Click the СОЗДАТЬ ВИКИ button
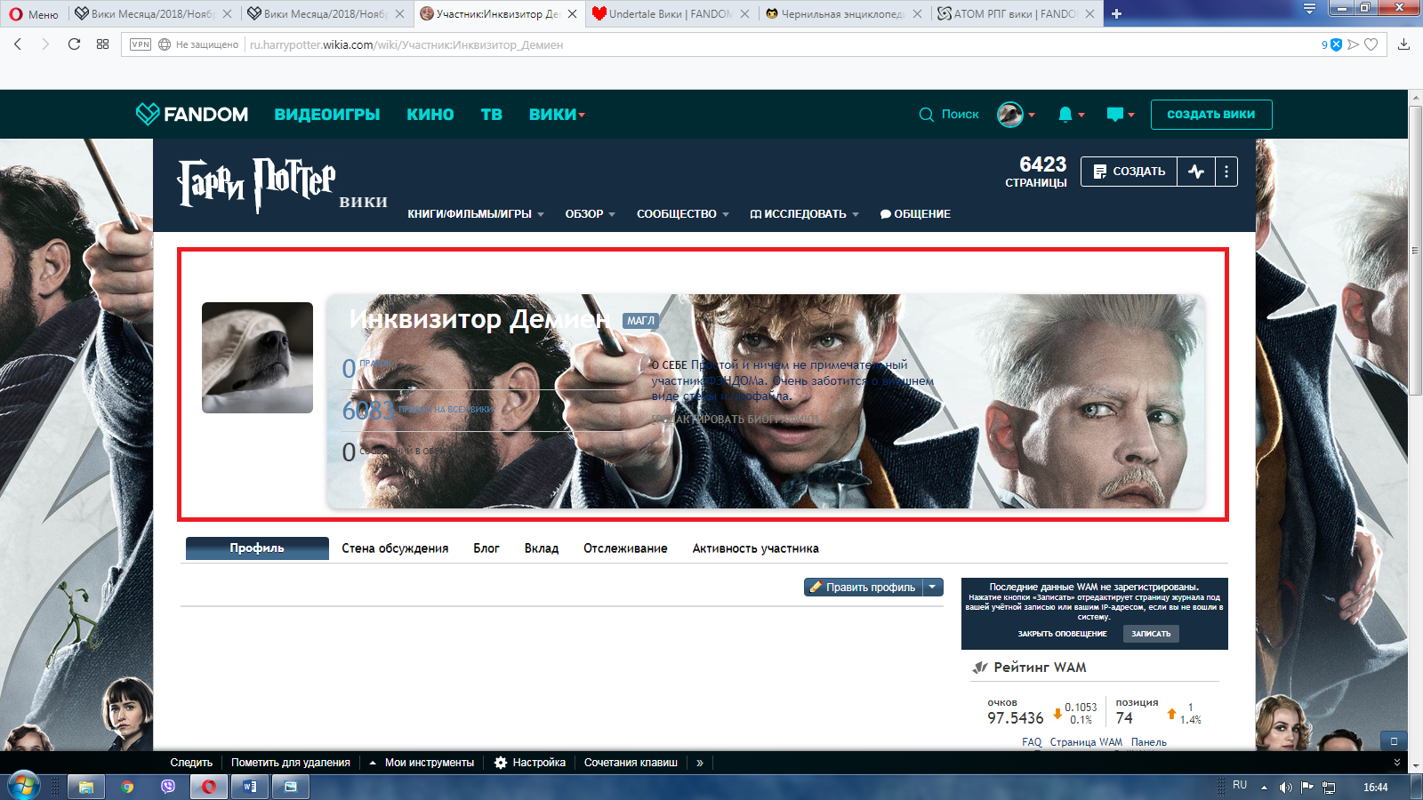Viewport: 1423px width, 800px height. [x=1210, y=115]
